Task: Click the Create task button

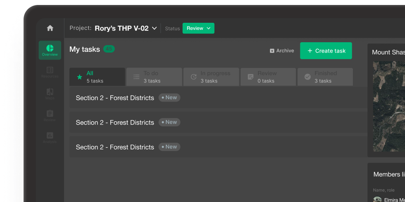Action: coord(326,50)
